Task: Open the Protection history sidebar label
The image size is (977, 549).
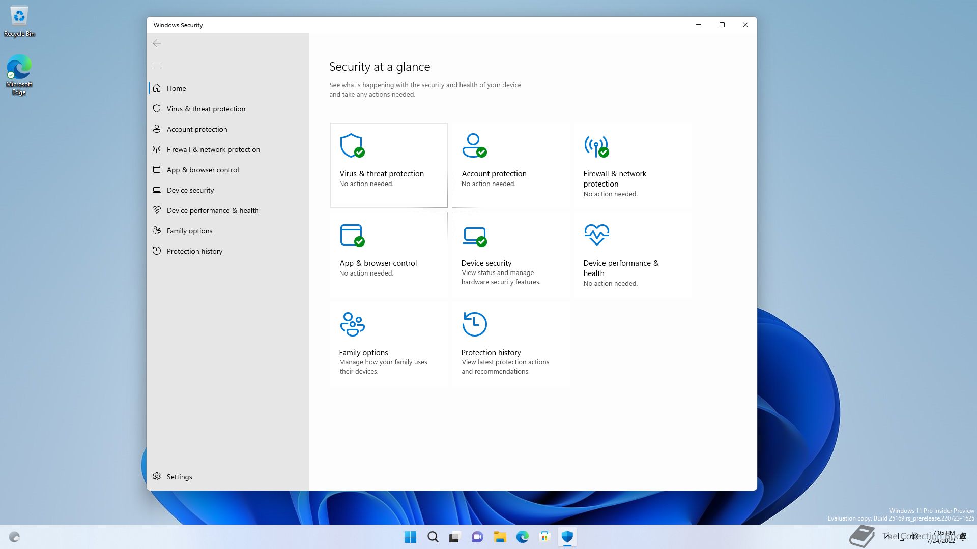Action: click(194, 251)
